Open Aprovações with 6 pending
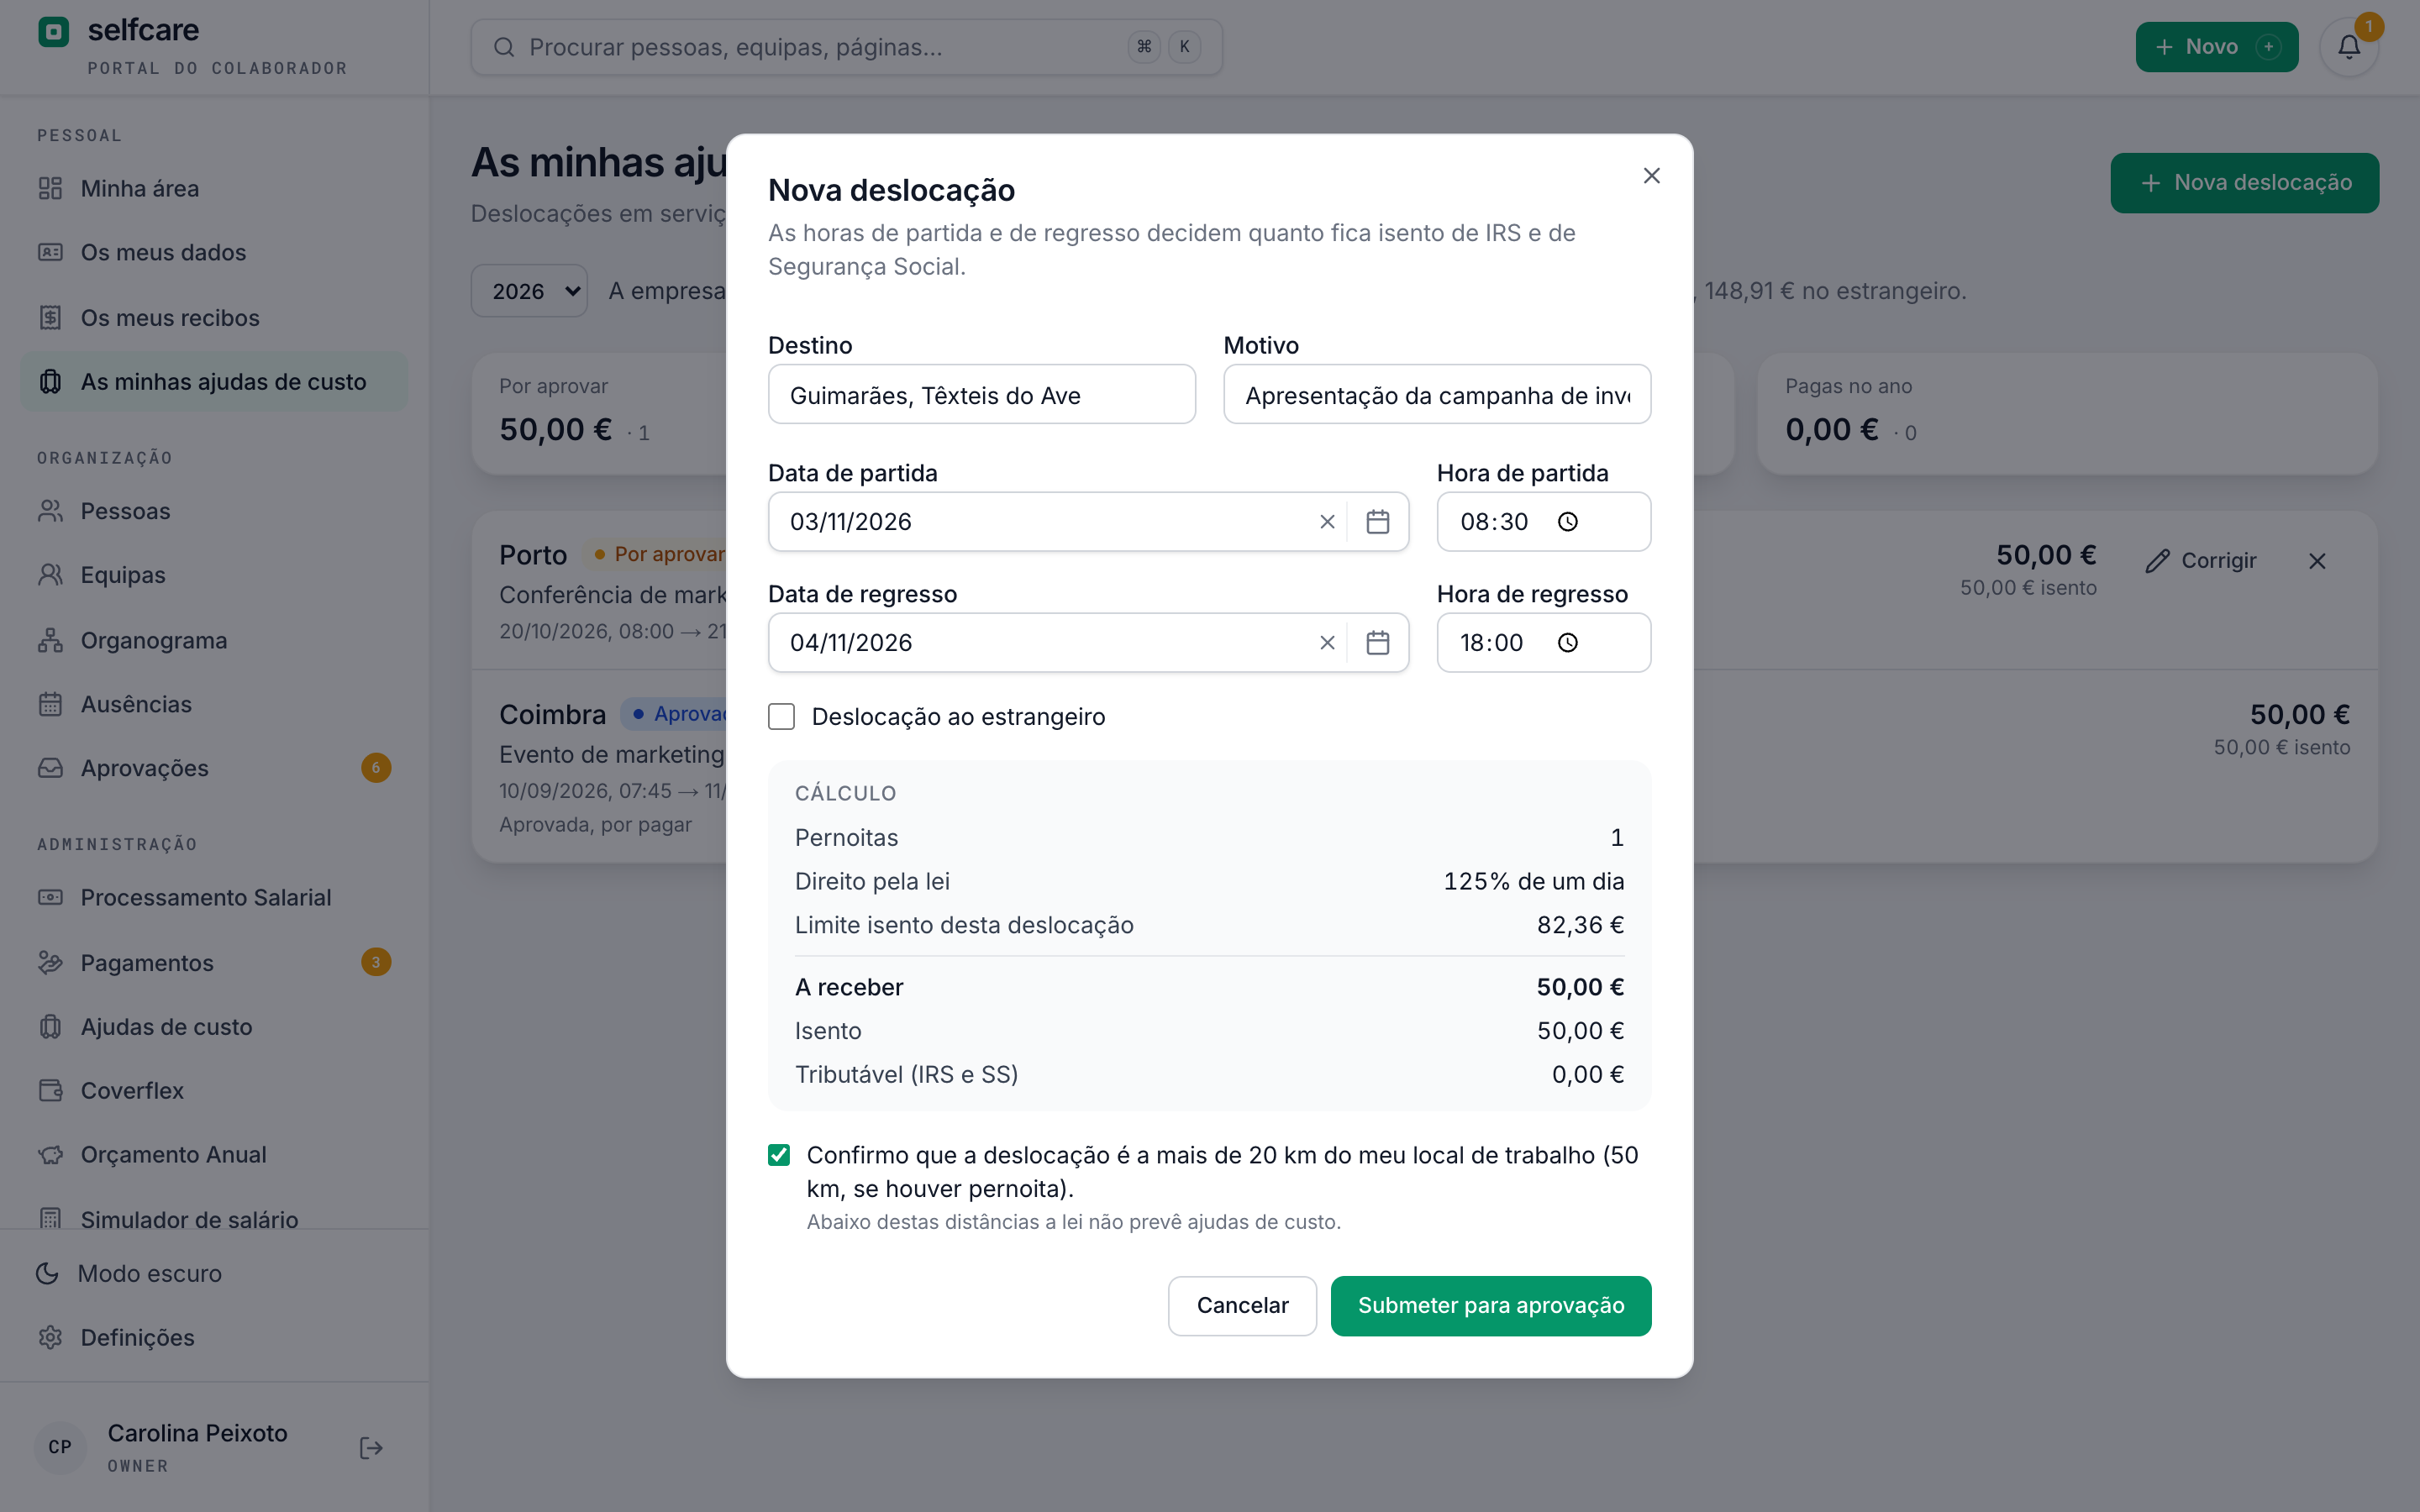The height and width of the screenshot is (1512, 2420). (x=214, y=768)
